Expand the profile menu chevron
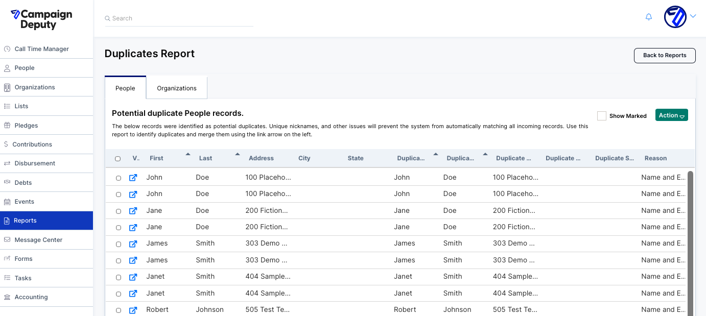This screenshot has height=316, width=706. pyautogui.click(x=693, y=16)
